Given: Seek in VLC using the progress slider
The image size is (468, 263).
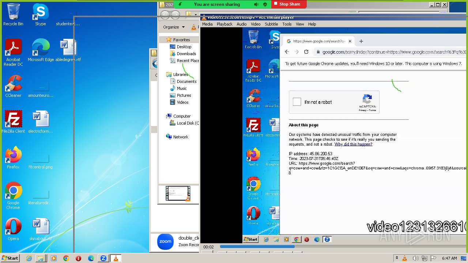Looking at the screenshot, I should tap(344, 247).
